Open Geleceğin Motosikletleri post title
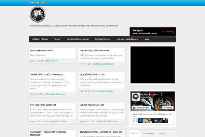The height and width of the screenshot is (137, 205). click(x=92, y=75)
